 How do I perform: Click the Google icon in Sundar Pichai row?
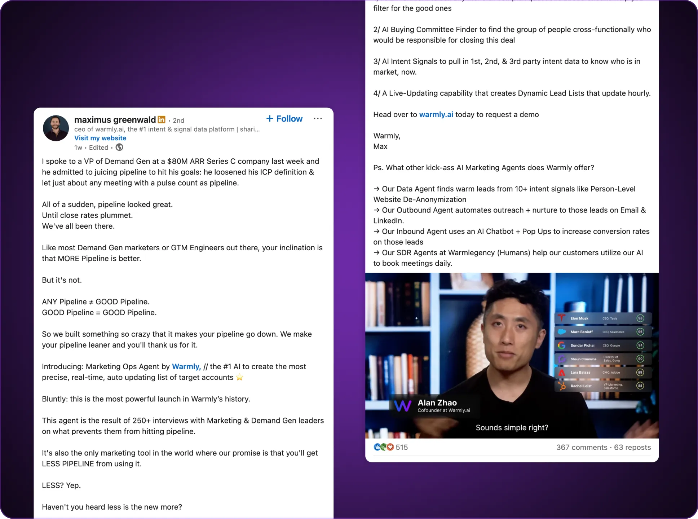(x=562, y=345)
